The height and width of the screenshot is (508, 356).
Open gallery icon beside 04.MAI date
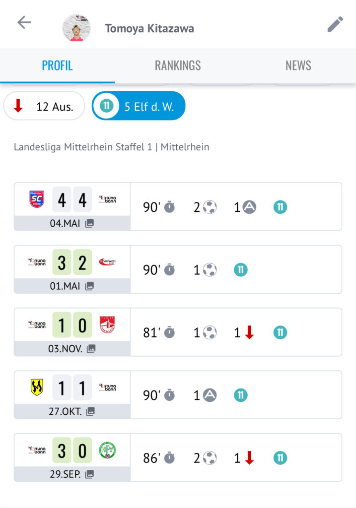(x=89, y=223)
